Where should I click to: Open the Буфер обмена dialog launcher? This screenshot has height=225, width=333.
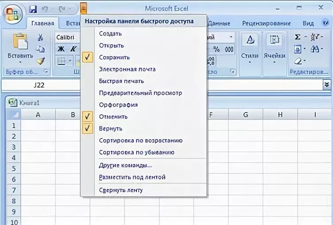pyautogui.click(x=46, y=71)
